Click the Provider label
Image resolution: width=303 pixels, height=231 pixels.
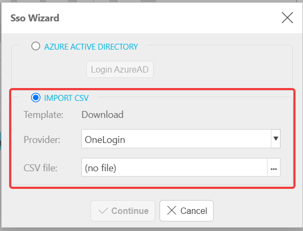pyautogui.click(x=42, y=140)
